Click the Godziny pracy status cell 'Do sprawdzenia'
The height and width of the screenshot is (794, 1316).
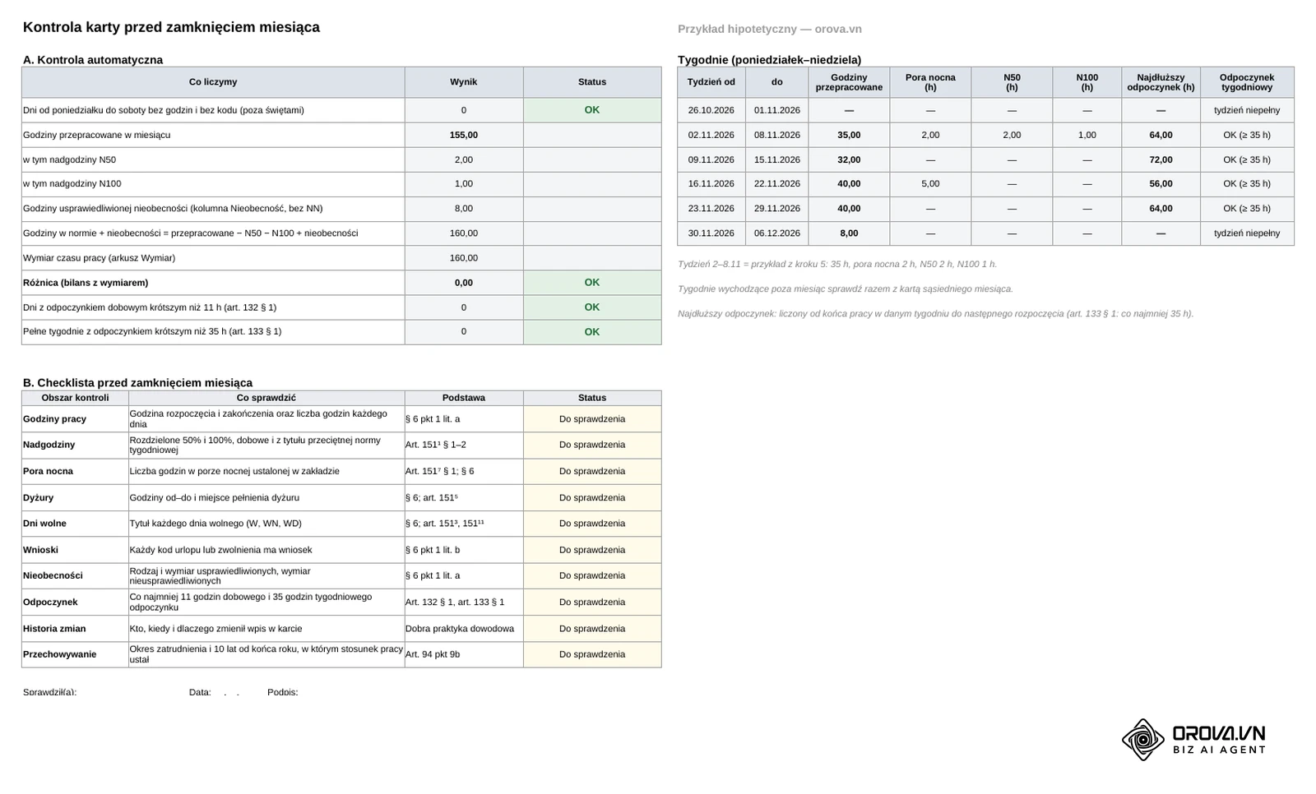tap(592, 419)
